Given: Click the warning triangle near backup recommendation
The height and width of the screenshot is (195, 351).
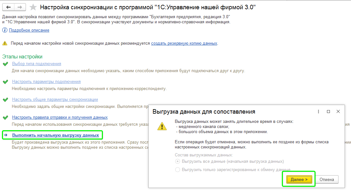Looking at the screenshot, I should pos(5,43).
